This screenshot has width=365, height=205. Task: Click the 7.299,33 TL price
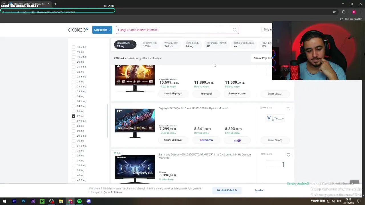point(168,129)
